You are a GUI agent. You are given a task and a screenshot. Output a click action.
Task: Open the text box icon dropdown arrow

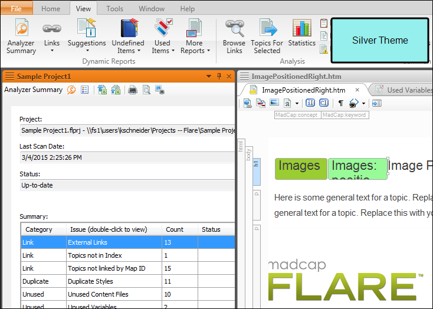[297, 104]
